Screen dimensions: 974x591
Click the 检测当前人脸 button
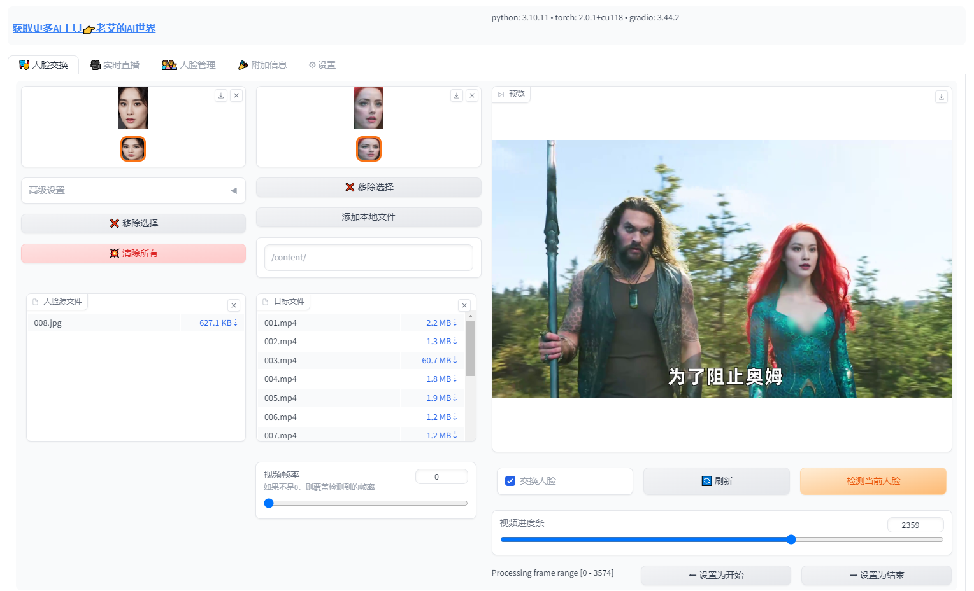873,481
